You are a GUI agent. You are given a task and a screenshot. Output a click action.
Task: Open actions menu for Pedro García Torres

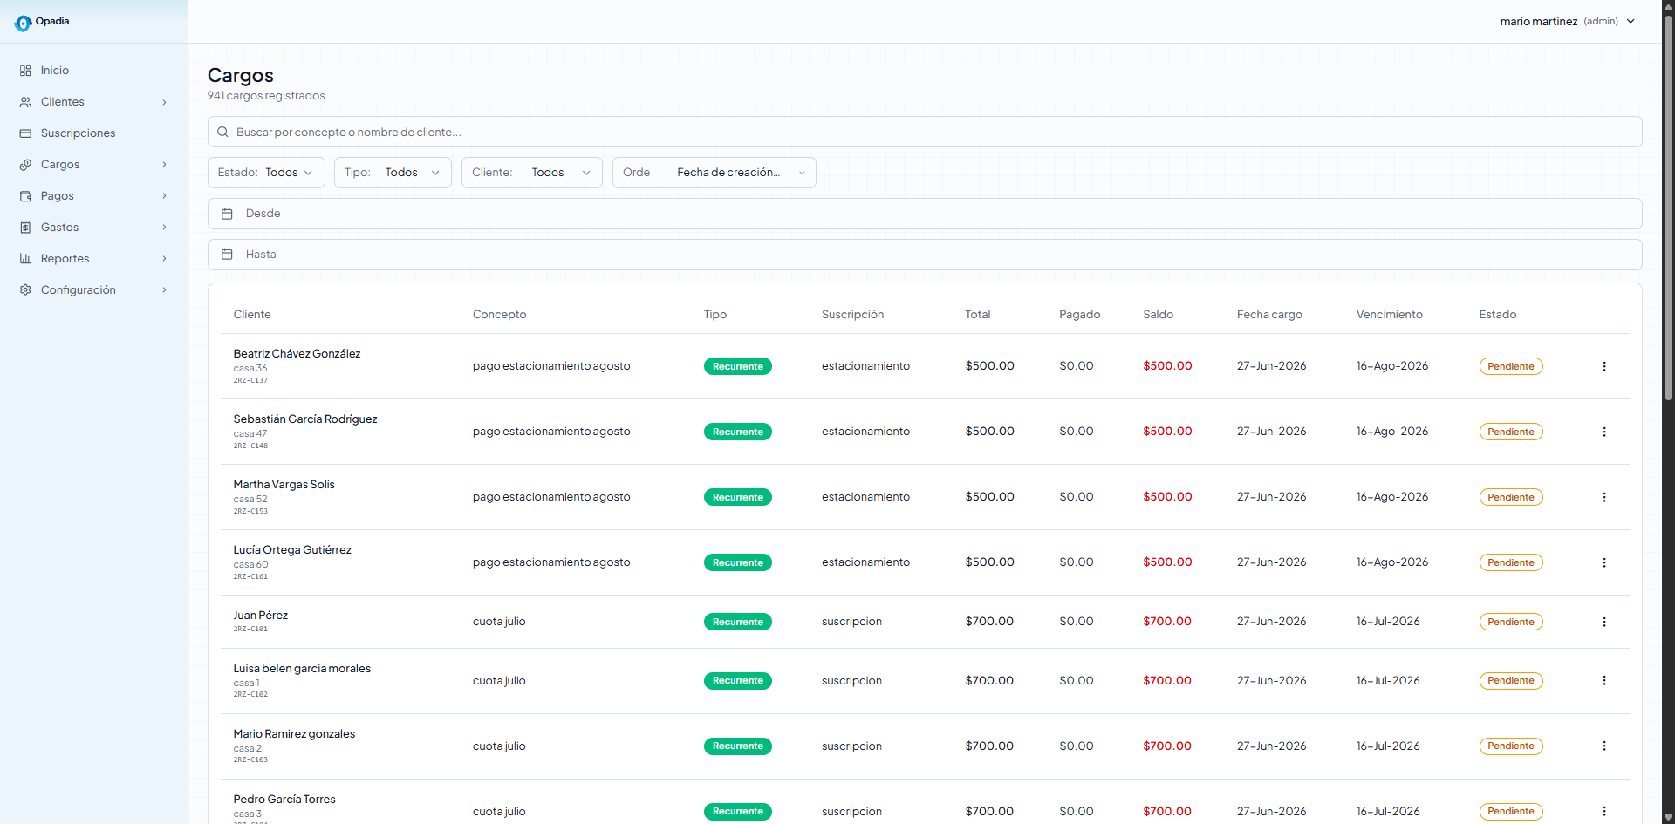tap(1603, 811)
